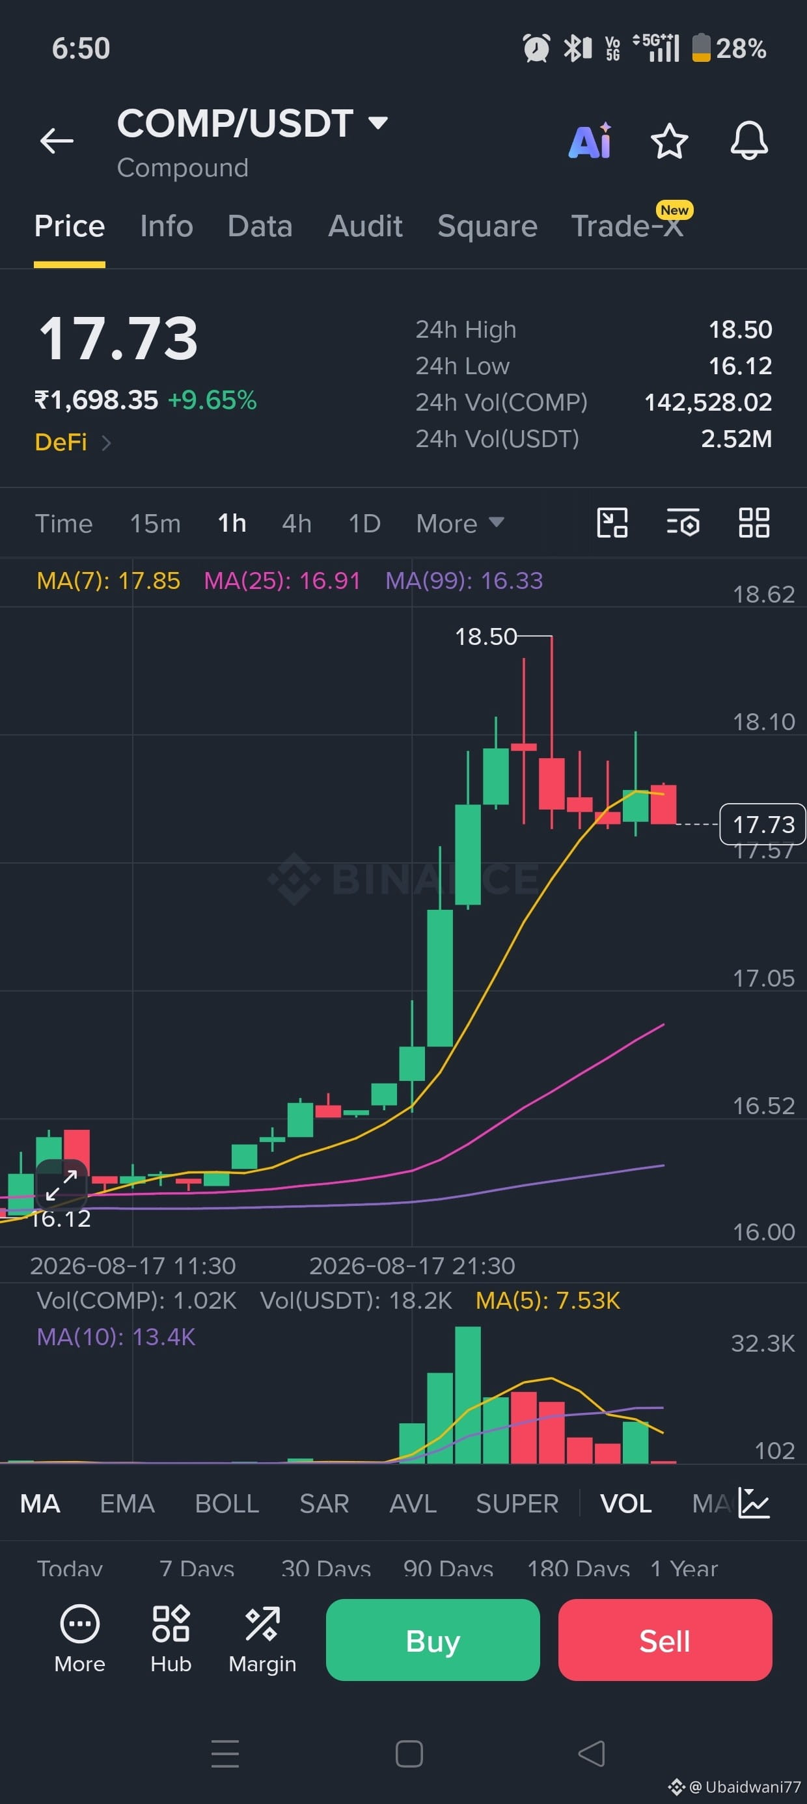Toggle the SAR indicator

click(324, 1503)
